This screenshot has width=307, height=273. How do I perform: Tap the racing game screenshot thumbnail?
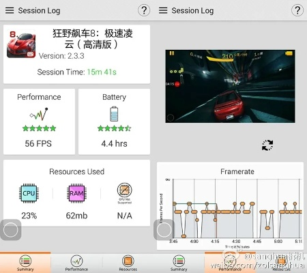[230, 86]
